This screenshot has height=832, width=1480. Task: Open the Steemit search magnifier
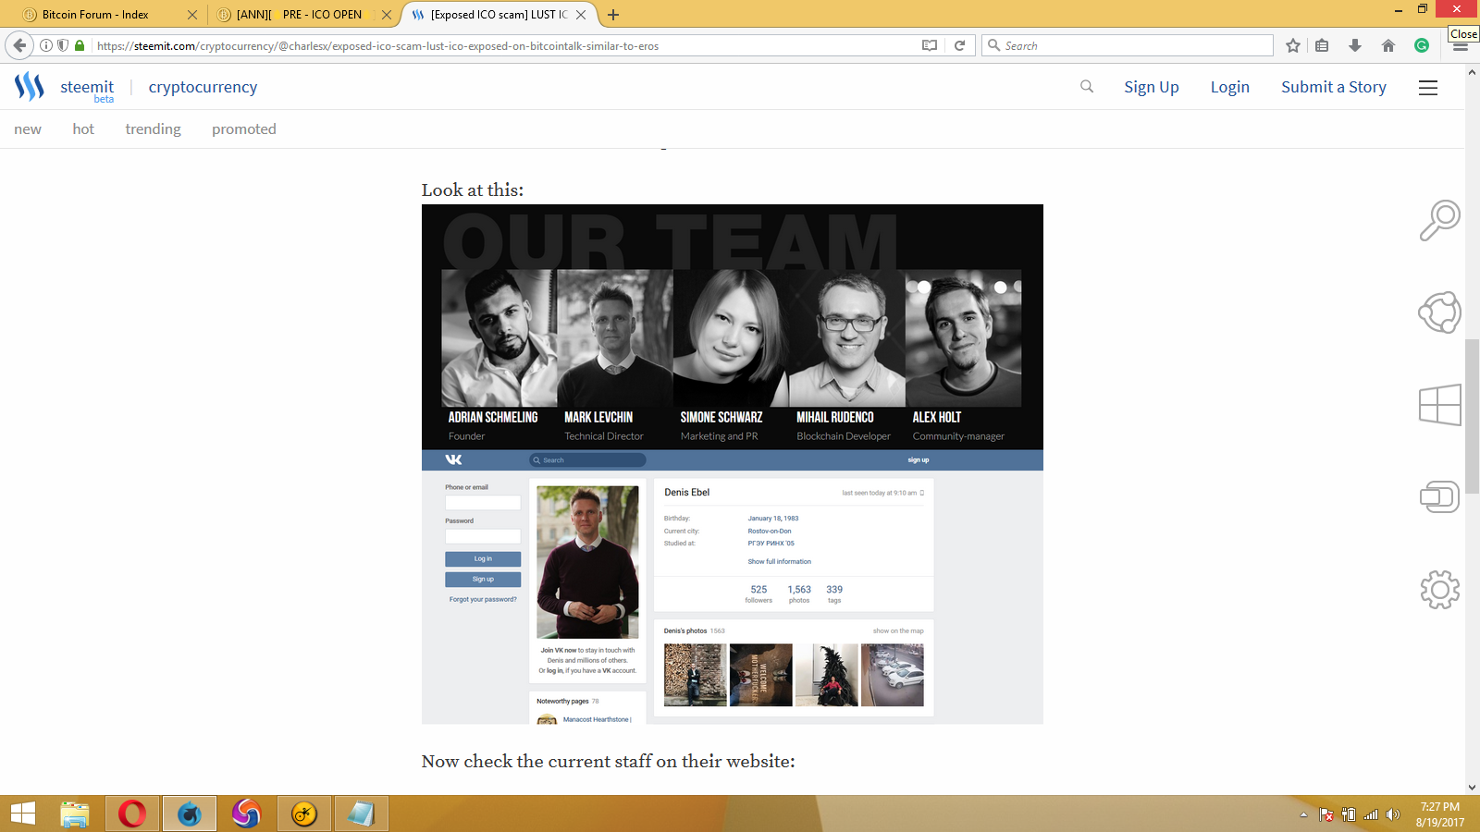[1087, 86]
